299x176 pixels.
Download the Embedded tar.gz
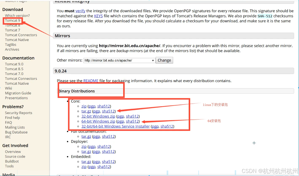pyautogui.click(x=86, y=162)
